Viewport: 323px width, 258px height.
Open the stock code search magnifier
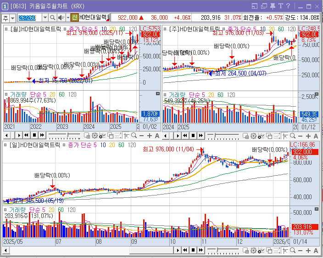tap(52, 18)
